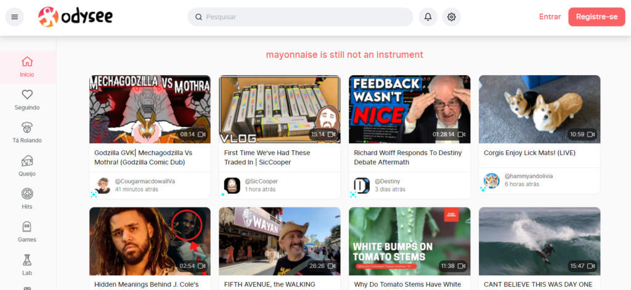Go to the Odysee logo homepage
The width and height of the screenshot is (631, 290).
click(x=75, y=17)
